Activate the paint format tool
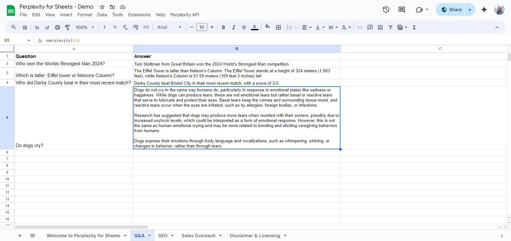511x241 pixels. tap(67, 27)
